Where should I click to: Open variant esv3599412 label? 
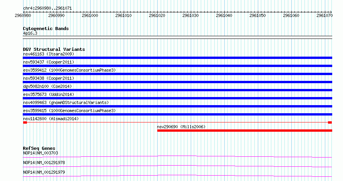pyautogui.click(x=69, y=70)
